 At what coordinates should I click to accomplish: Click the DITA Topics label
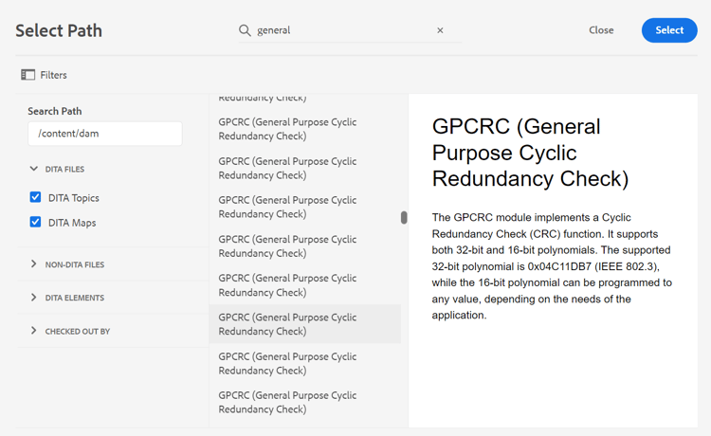pyautogui.click(x=74, y=198)
